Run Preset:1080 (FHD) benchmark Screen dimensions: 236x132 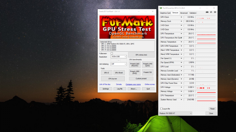pos(135,72)
